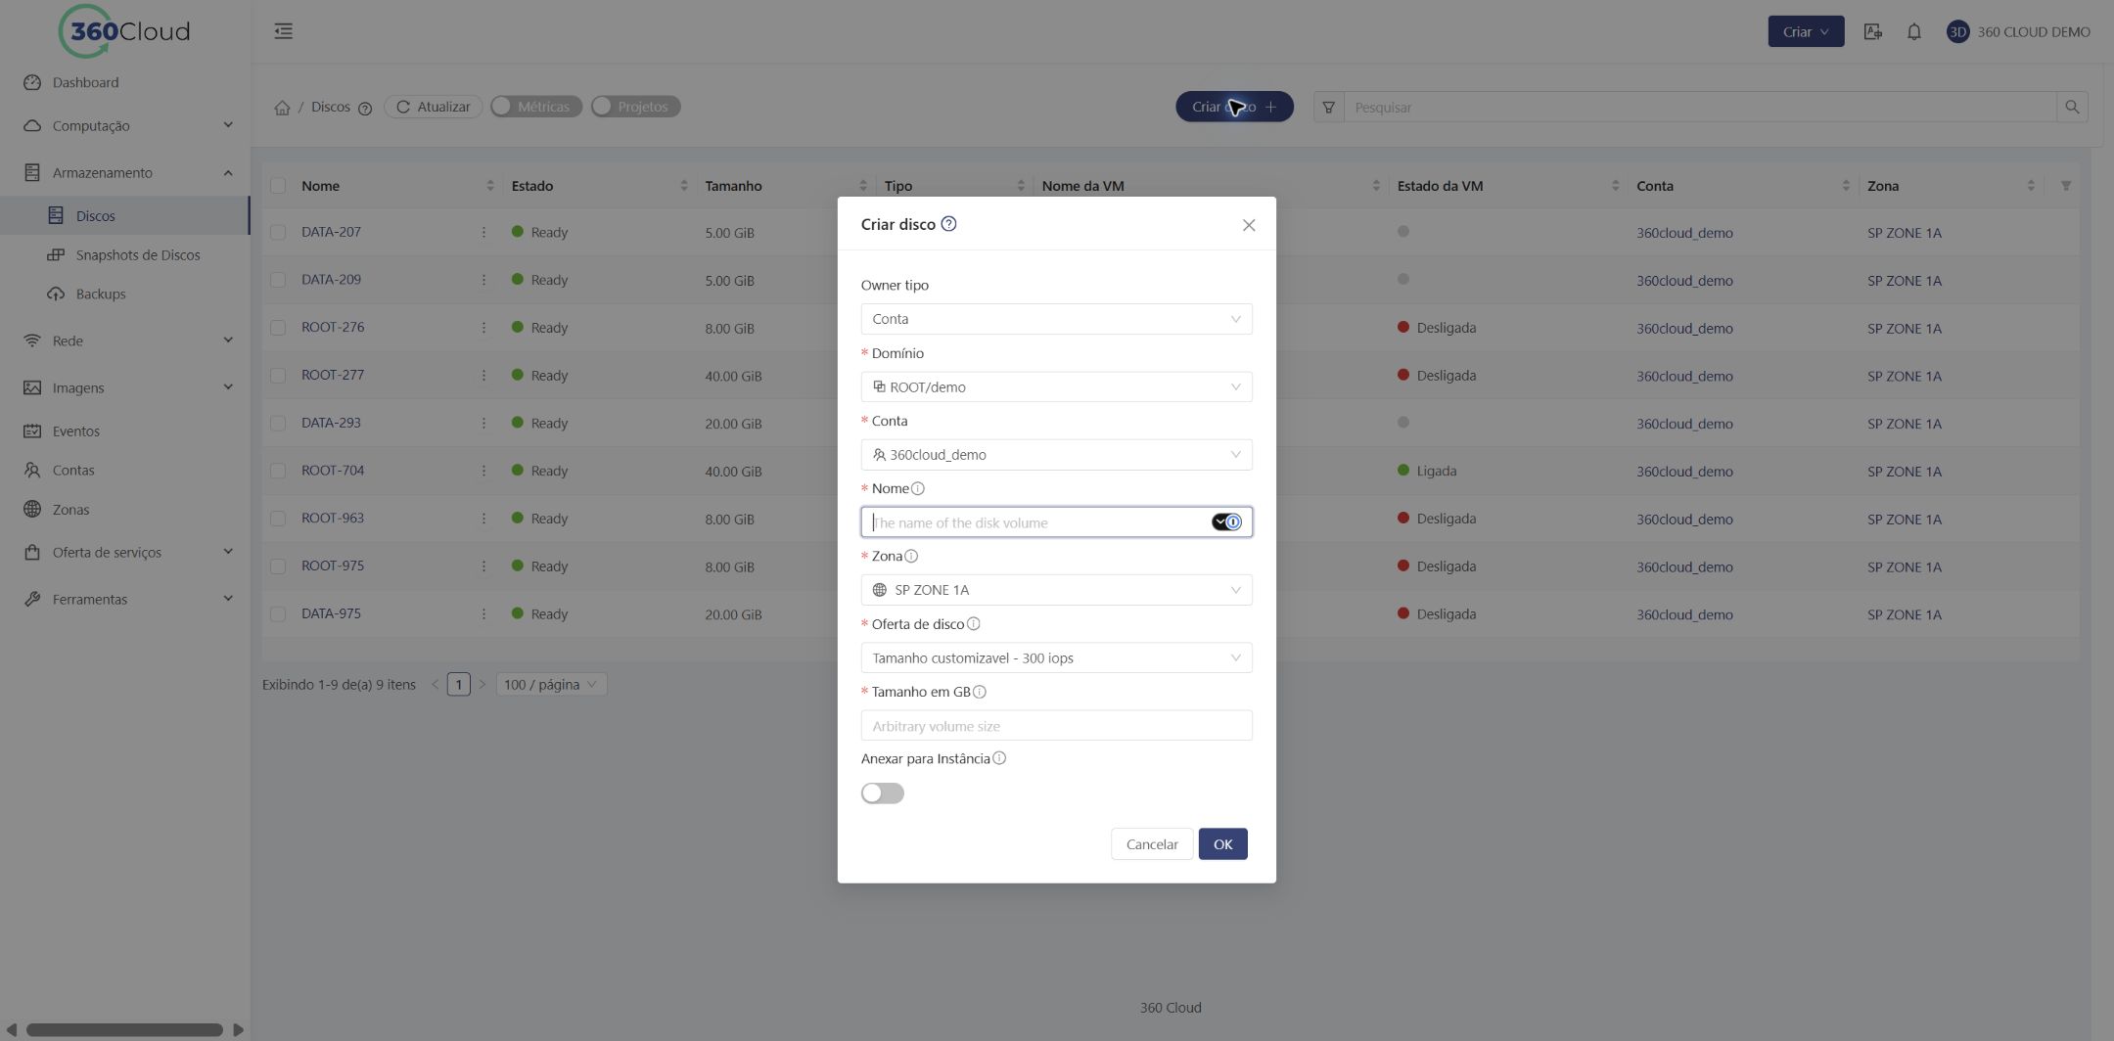2114x1041 pixels.
Task: Toggle the Métricas switch
Action: tap(536, 107)
